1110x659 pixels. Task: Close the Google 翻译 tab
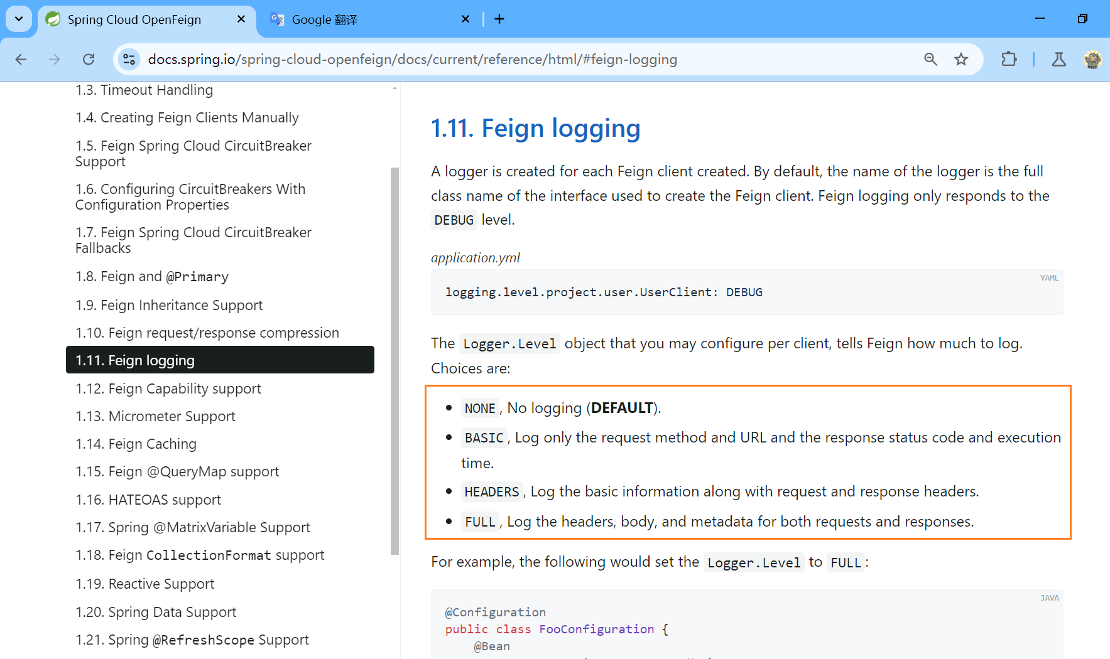[465, 19]
